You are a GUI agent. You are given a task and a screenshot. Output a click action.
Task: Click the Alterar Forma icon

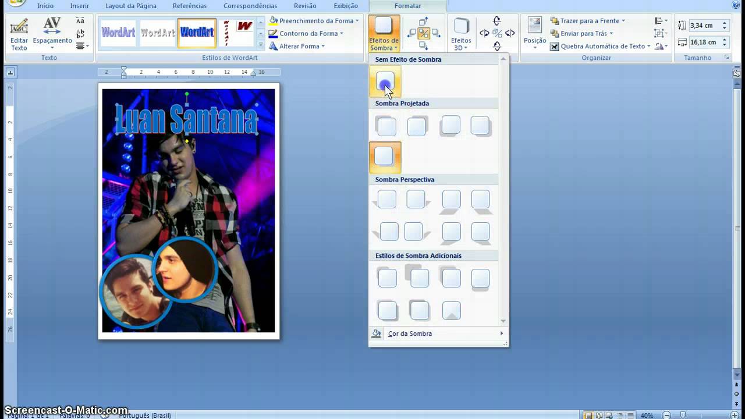[x=274, y=47]
